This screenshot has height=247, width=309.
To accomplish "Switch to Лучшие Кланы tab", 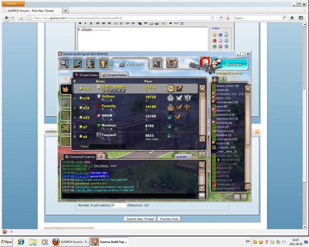I will click(86, 75).
